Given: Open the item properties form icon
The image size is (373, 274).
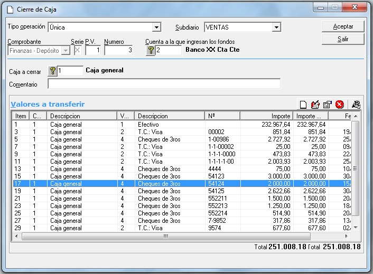Looking at the screenshot, I should click(x=328, y=105).
